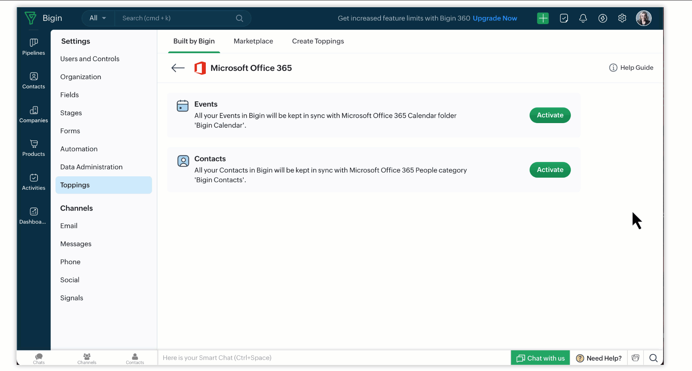Image resolution: width=692 pixels, height=371 pixels.
Task: Open Contacts in the bottom bar
Action: [135, 358]
